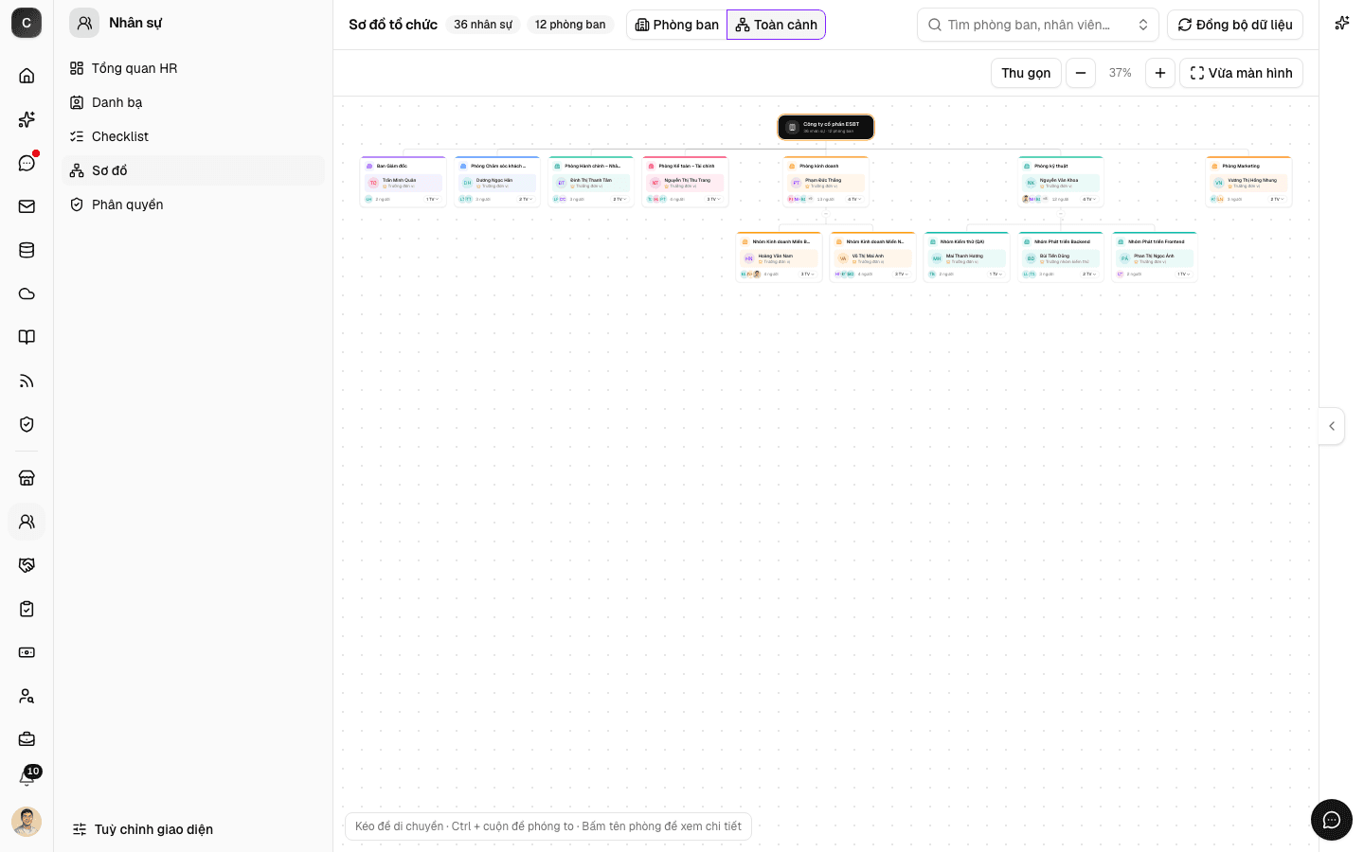Expand members of Phòng Marketing card
The height and width of the screenshot is (852, 1364).
click(1277, 199)
